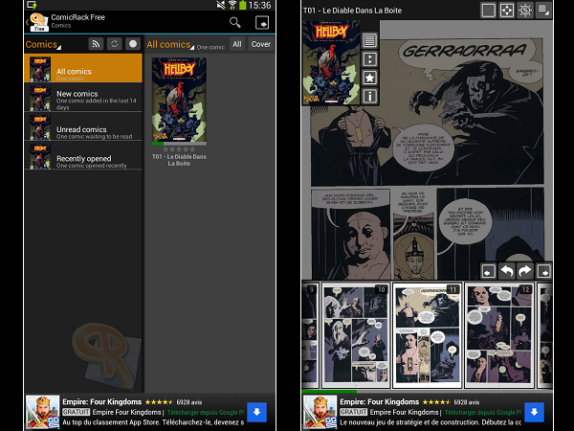Tap the T01 - Le Diable Dans La Boite title under cover

coord(179,160)
